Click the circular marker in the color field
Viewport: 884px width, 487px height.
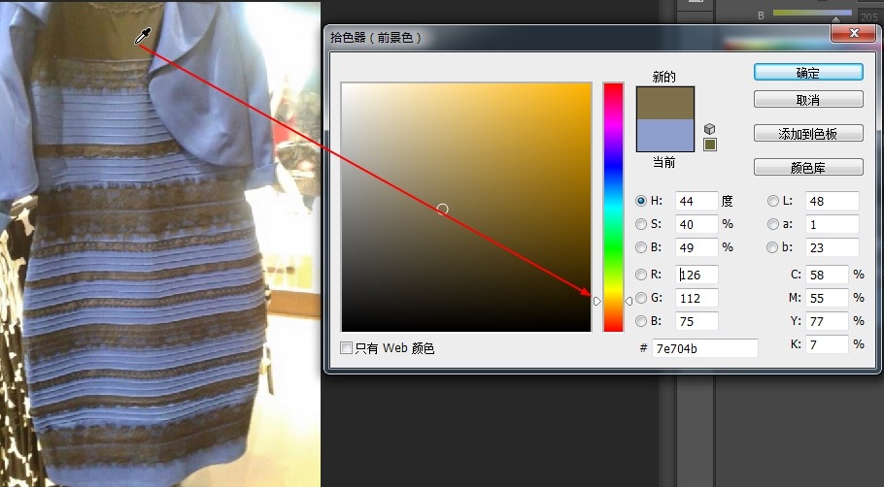443,209
